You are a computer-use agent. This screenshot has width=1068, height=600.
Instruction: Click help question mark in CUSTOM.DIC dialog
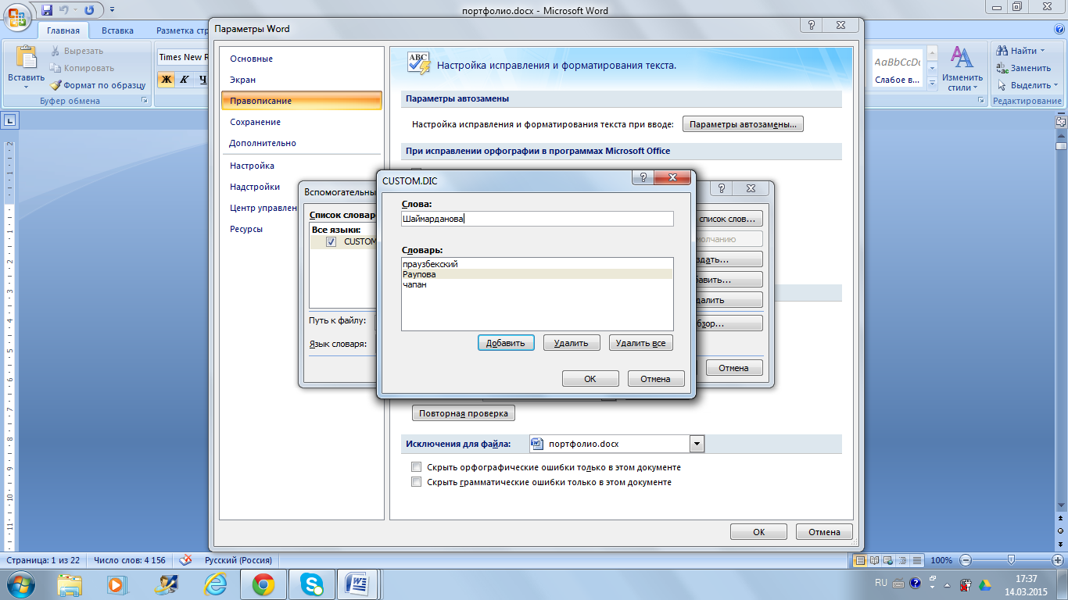coord(643,178)
